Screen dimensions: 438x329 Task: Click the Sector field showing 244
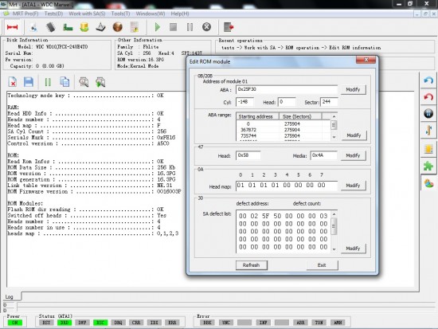329,102
